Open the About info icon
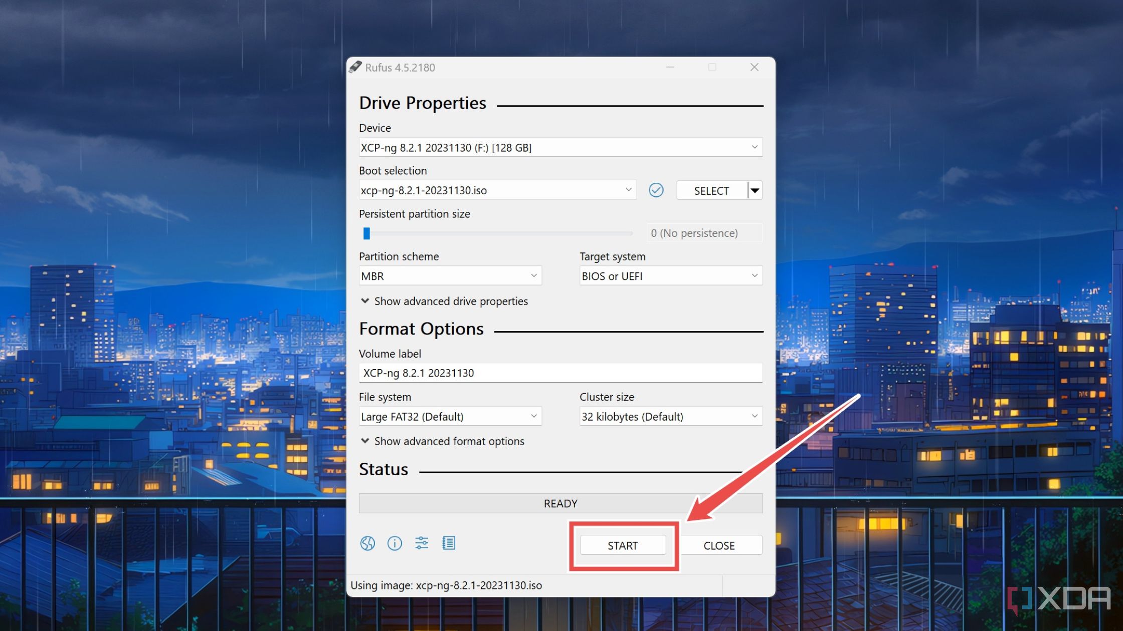 point(395,543)
